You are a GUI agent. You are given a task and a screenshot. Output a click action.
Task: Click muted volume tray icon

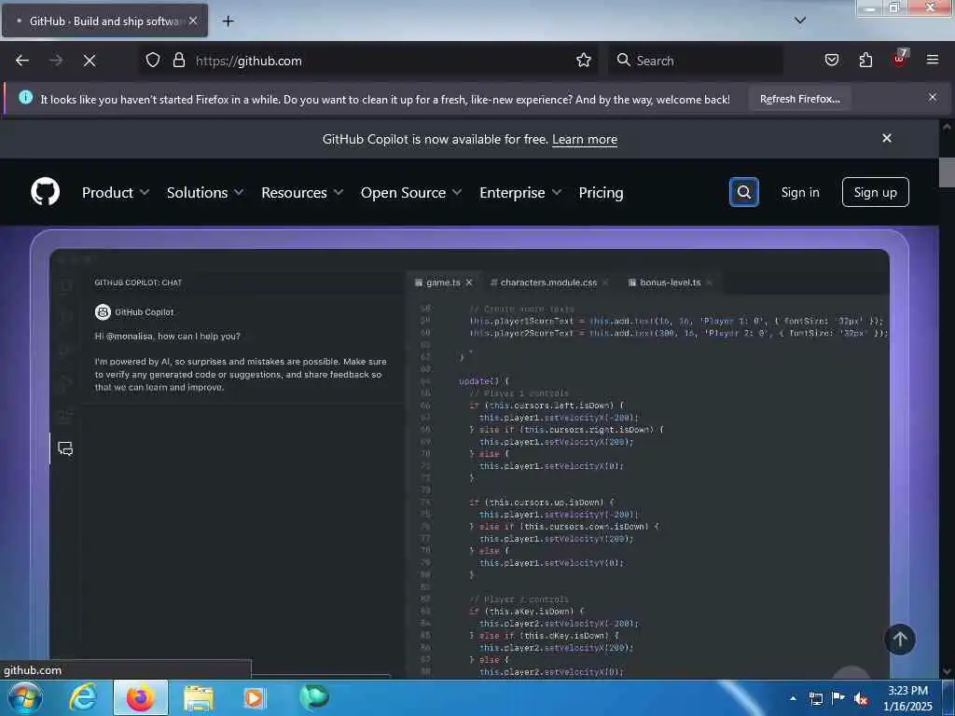click(x=861, y=698)
